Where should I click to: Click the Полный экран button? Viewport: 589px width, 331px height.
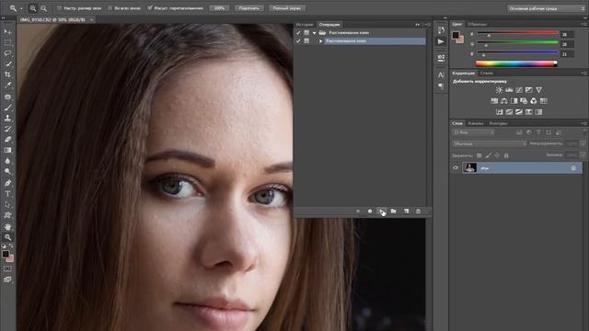[x=287, y=8]
